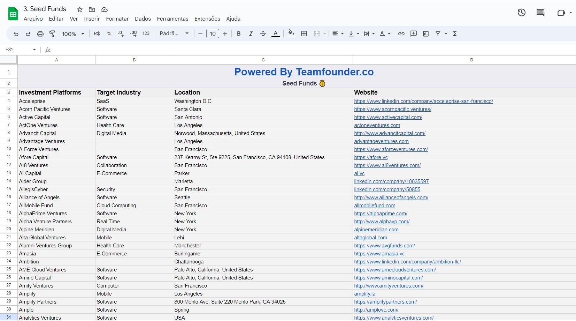This screenshot has height=321, width=576.
Task: Open the altaglobal.com link
Action: click(370, 238)
